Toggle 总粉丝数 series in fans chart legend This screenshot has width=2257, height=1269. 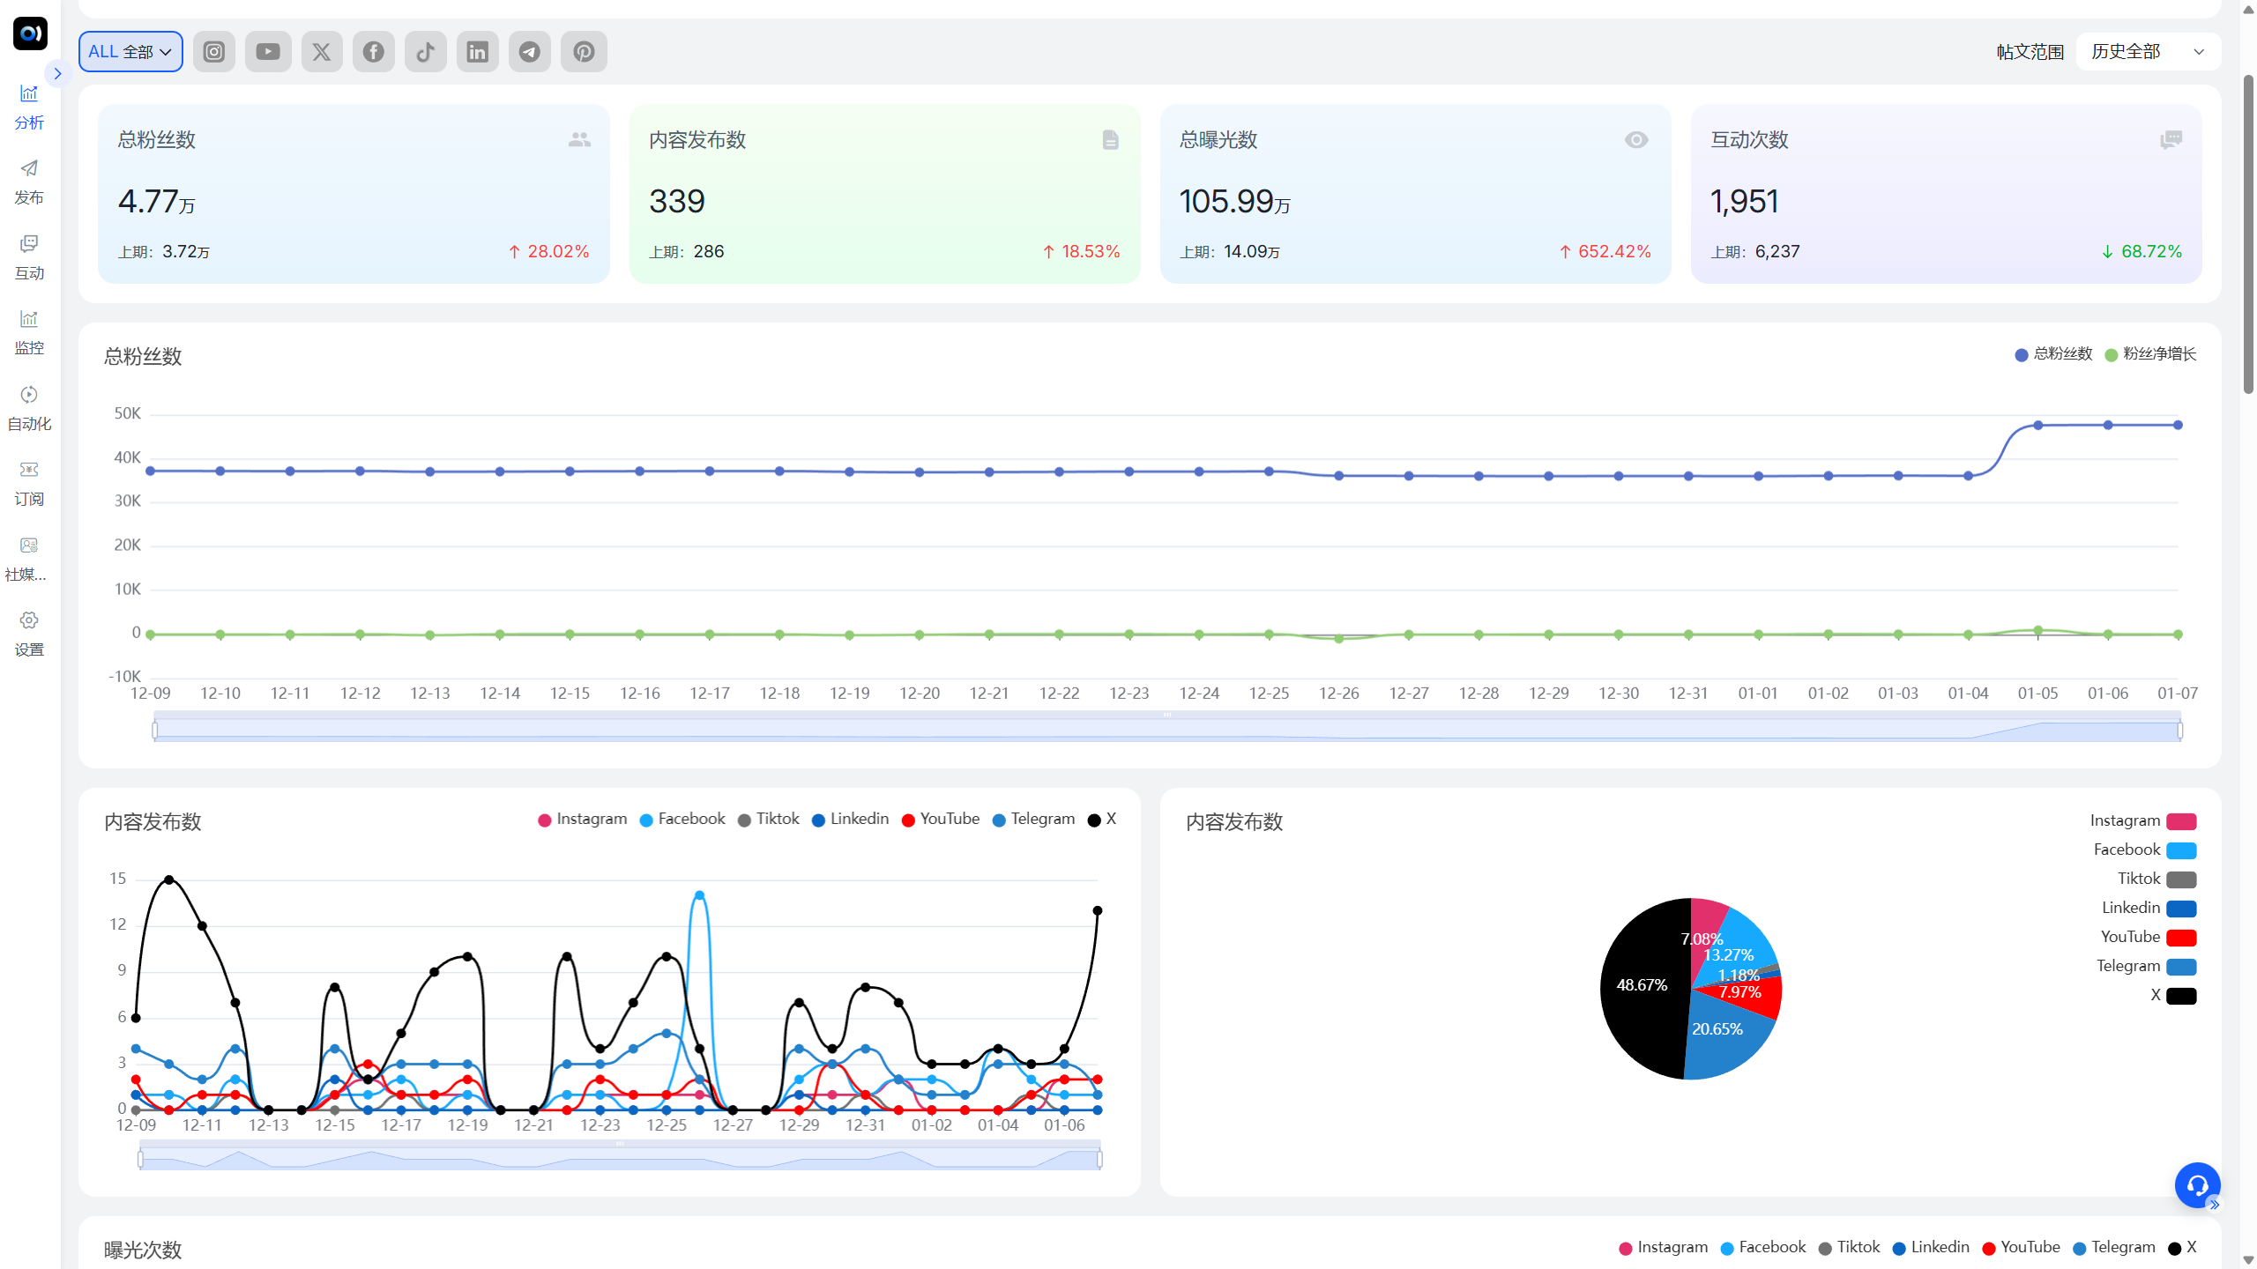click(x=2053, y=354)
